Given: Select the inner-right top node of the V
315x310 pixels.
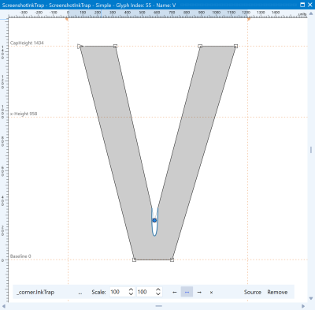Looking at the screenshot, I should [200, 47].
